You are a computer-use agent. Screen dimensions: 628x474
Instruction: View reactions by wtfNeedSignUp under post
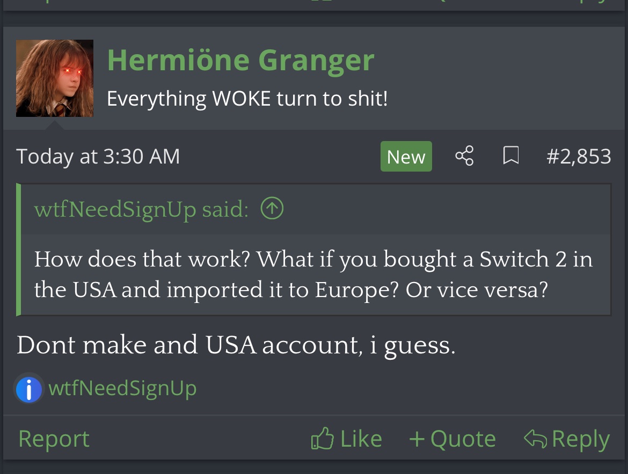(x=122, y=388)
